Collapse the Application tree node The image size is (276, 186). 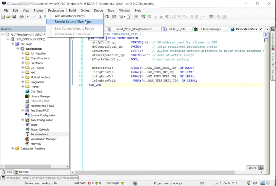pyautogui.click(x=18, y=49)
